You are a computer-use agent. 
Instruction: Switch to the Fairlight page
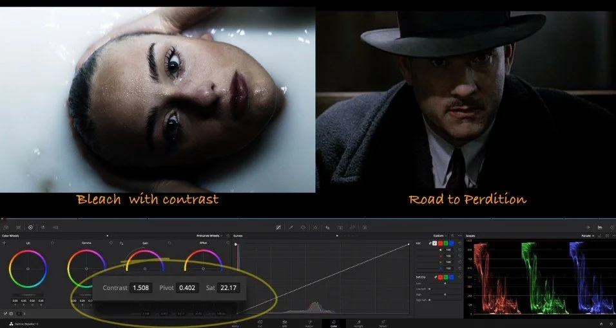[x=358, y=323]
